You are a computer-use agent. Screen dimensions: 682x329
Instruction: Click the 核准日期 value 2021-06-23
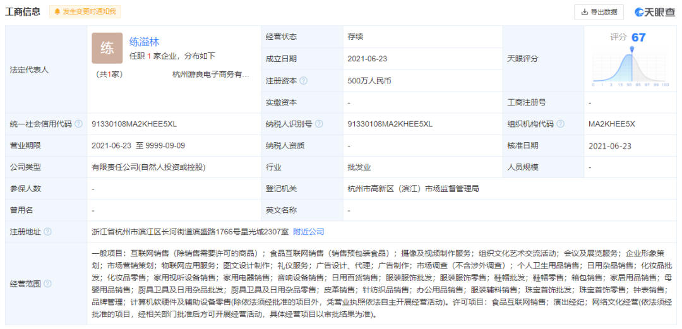[x=610, y=146]
